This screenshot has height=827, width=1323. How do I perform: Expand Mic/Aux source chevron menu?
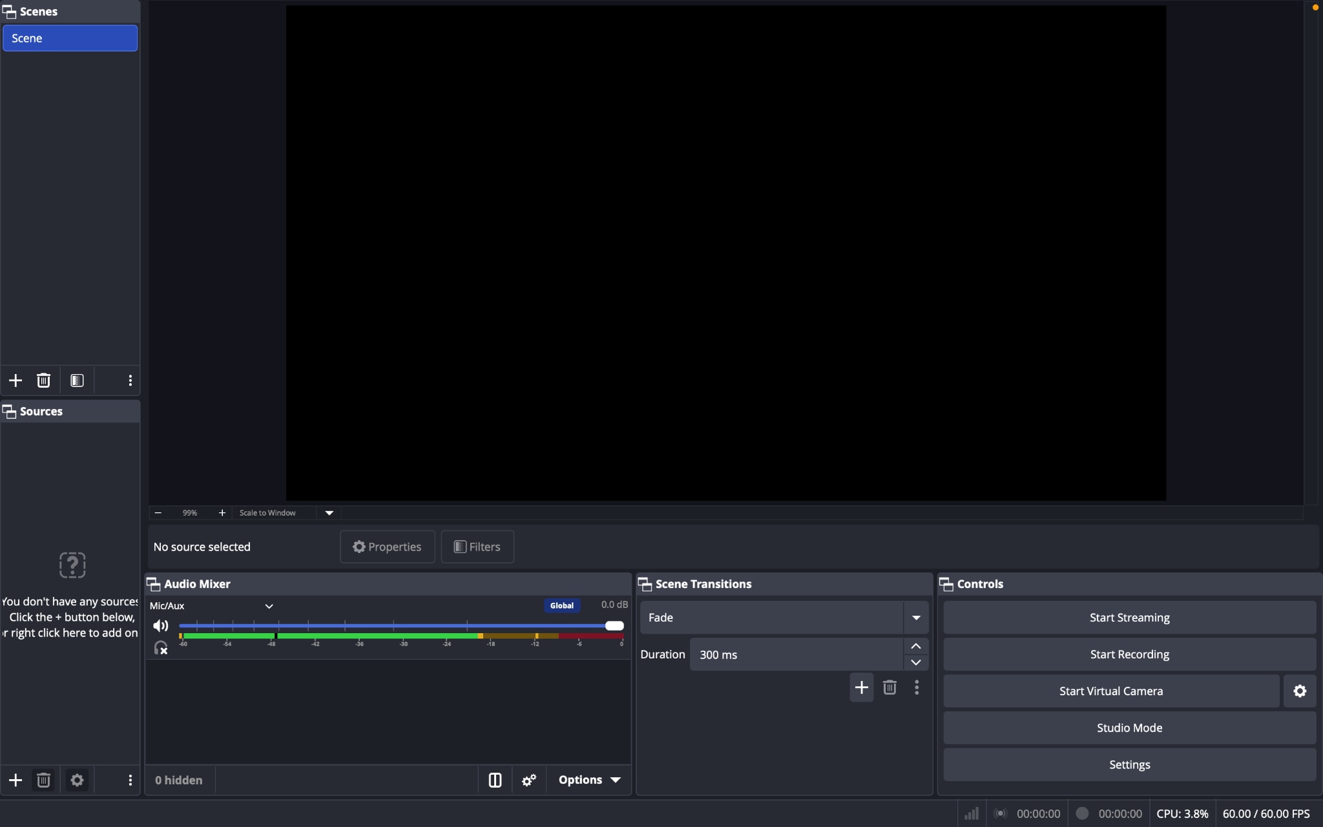269,606
